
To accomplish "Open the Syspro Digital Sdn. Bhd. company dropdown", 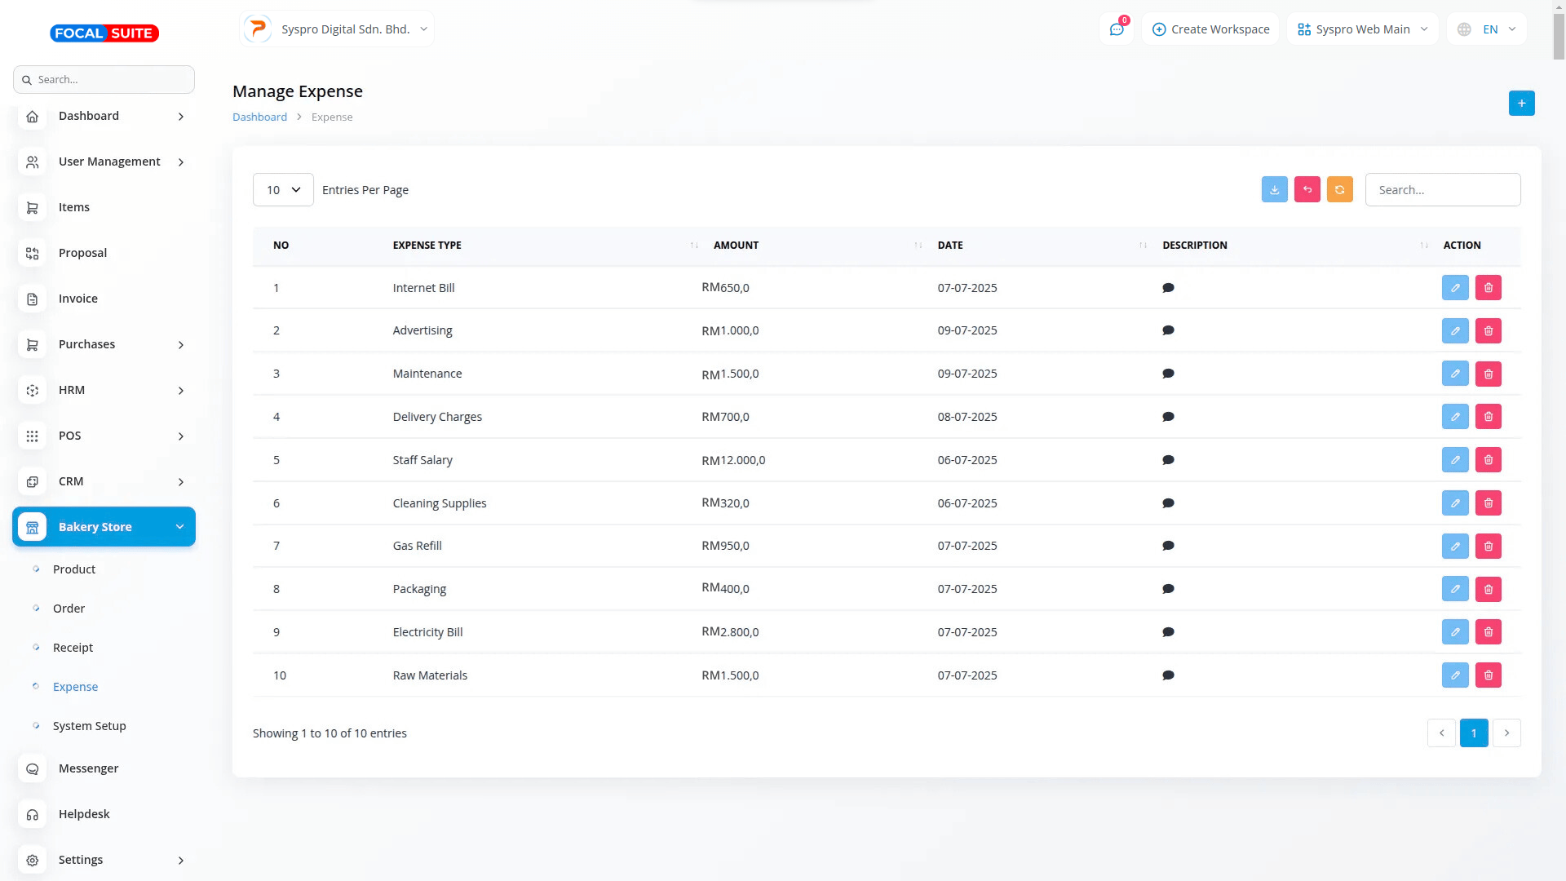I will 337,29.
